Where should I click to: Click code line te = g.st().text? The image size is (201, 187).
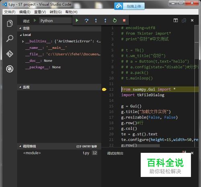coord(139,134)
